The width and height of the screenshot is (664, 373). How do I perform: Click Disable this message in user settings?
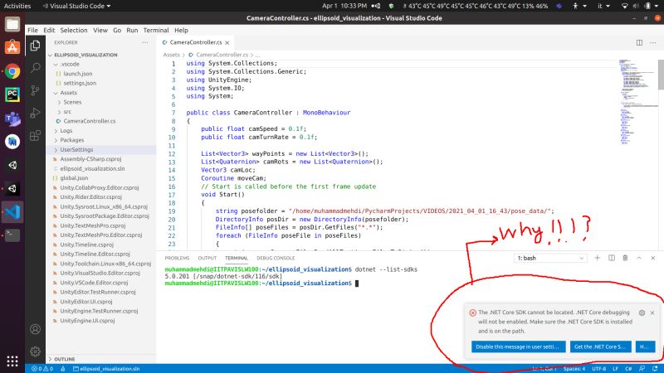point(518,346)
